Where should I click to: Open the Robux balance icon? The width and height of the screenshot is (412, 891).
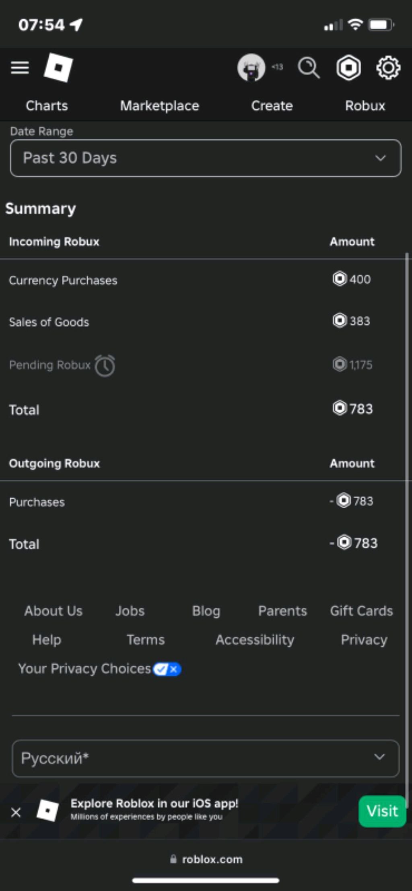tap(348, 68)
